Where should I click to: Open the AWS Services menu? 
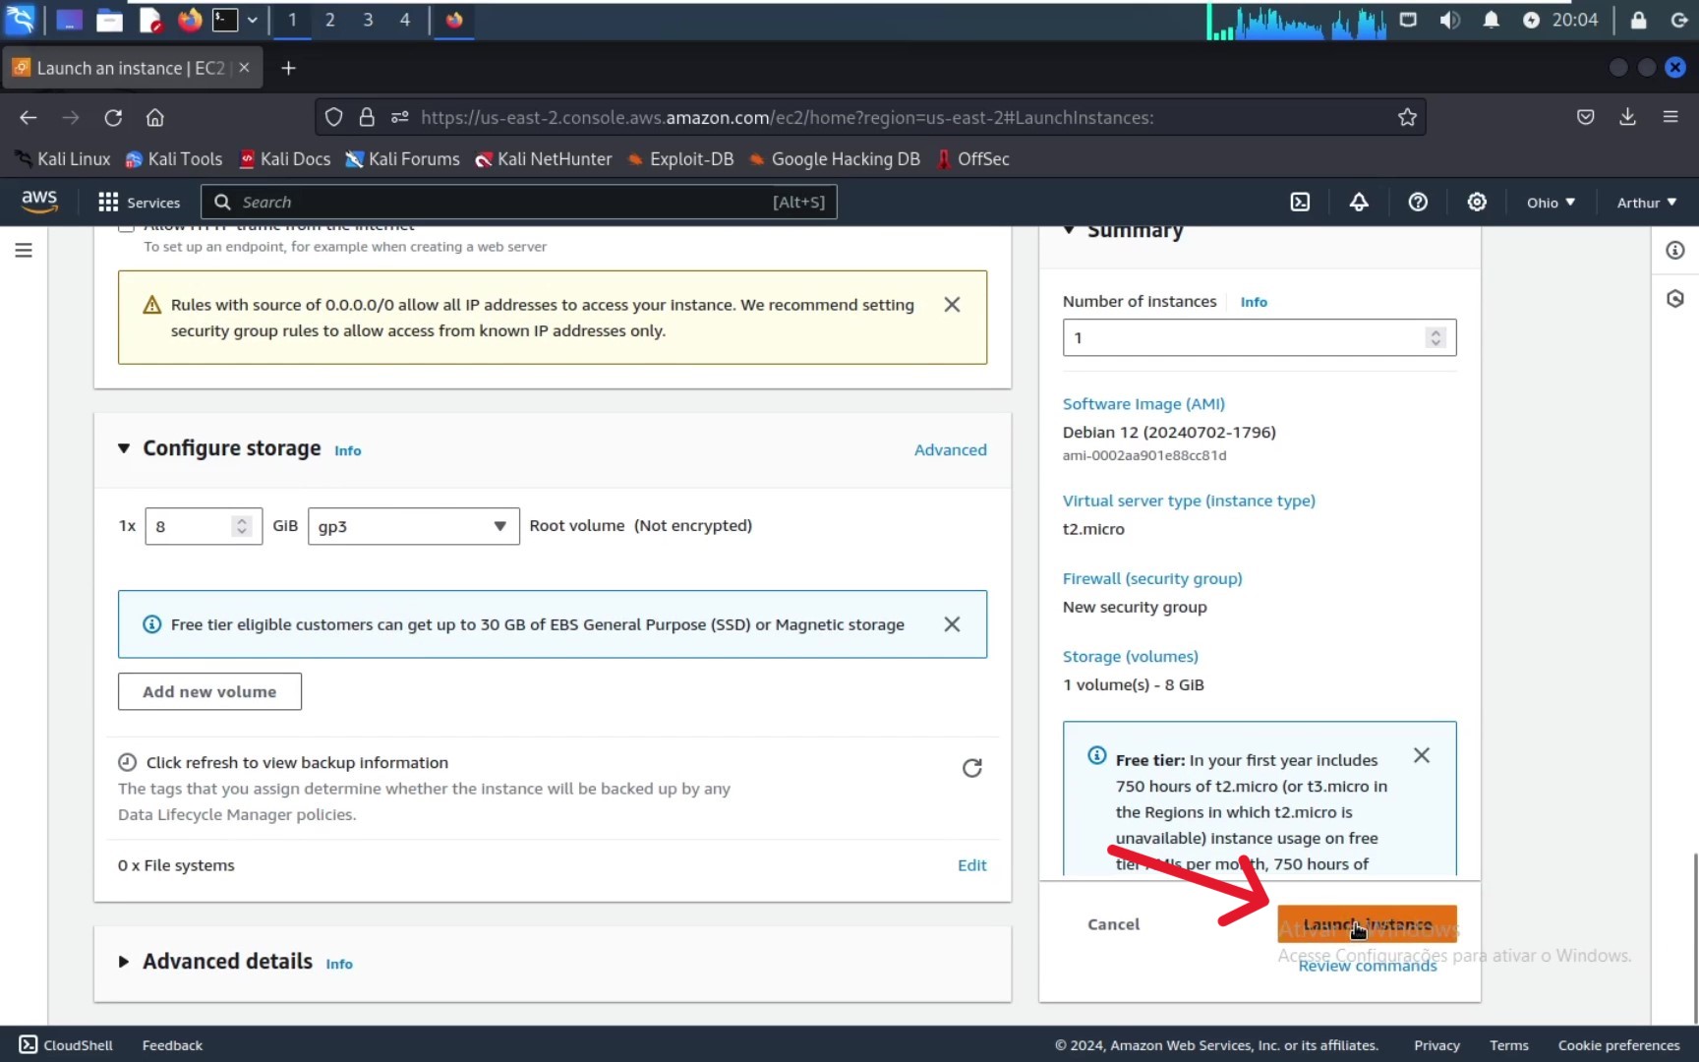coord(140,203)
